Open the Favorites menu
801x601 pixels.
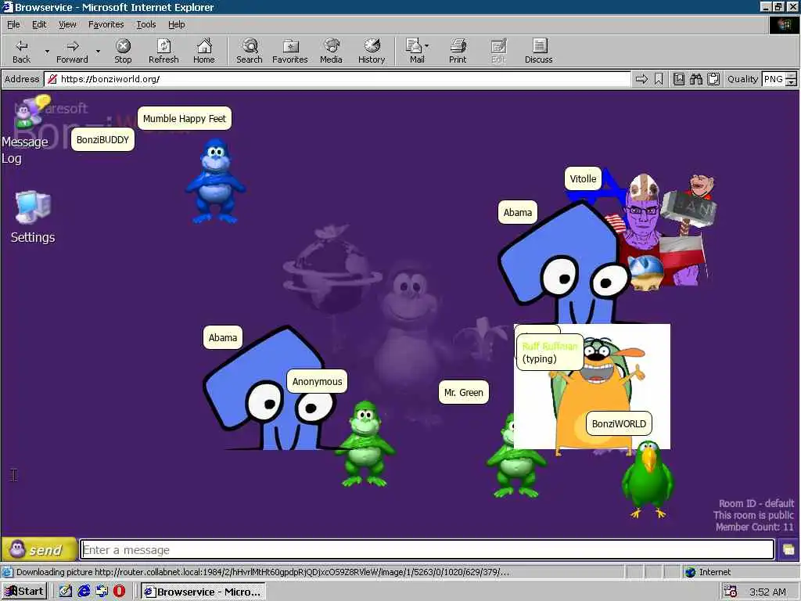(x=106, y=24)
